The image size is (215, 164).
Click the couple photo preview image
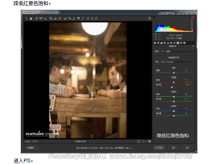(x=88, y=80)
